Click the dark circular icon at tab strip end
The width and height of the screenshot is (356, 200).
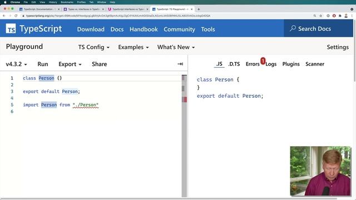tap(352, 9)
